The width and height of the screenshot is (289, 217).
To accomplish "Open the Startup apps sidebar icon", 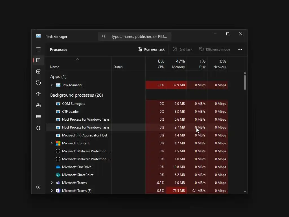I will coord(38,94).
